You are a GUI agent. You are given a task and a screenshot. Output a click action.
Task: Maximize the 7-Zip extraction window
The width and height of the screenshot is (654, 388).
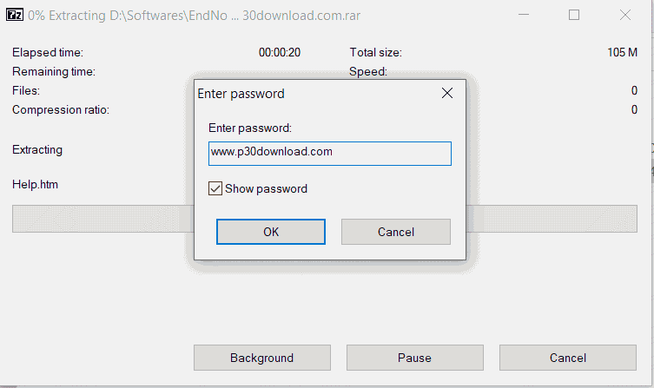(x=574, y=15)
